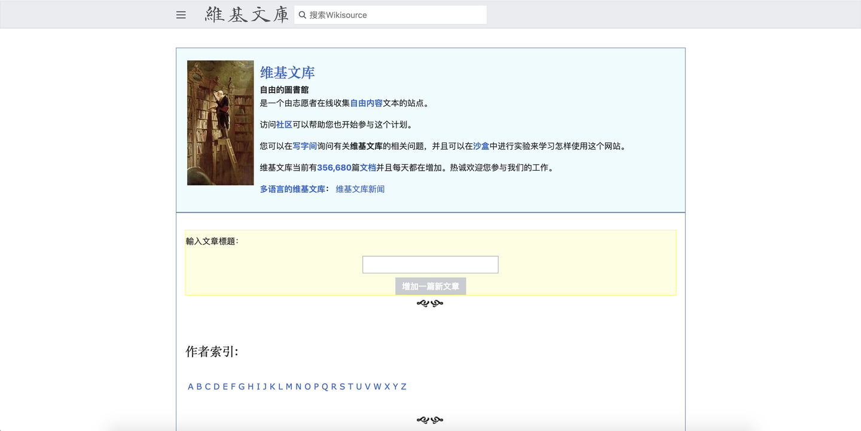This screenshot has height=431, width=861.
Task: Open the 写字间 link
Action: (304, 146)
